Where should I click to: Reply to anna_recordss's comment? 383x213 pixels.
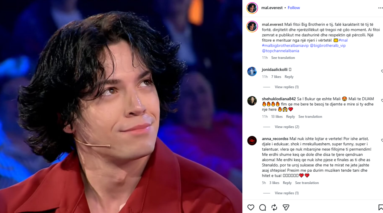(287, 183)
